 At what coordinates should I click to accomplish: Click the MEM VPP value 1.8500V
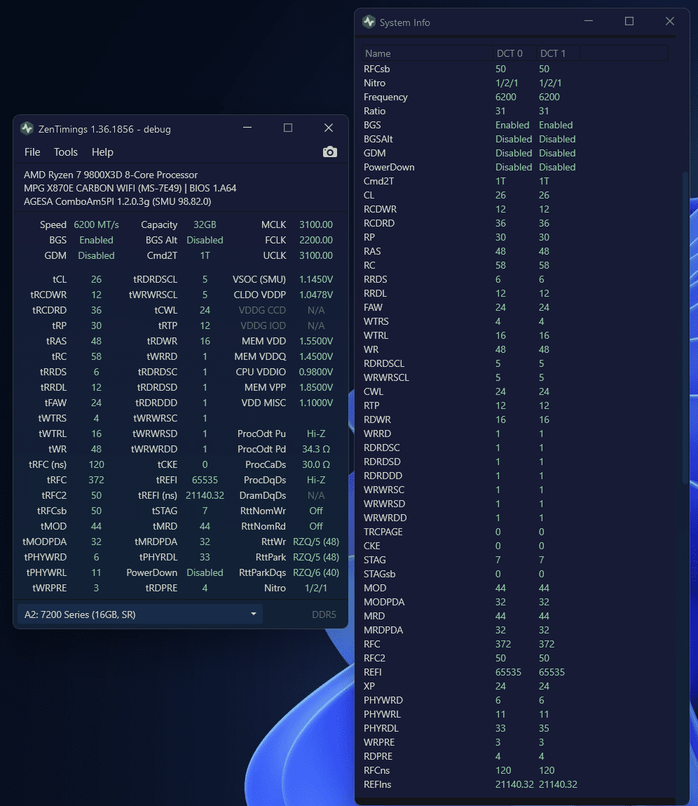(316, 387)
